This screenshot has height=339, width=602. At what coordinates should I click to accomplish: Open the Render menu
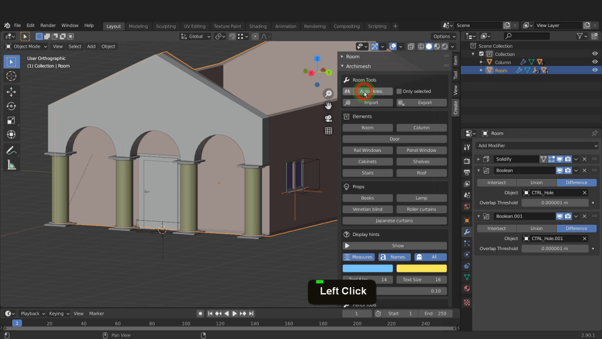pos(48,26)
